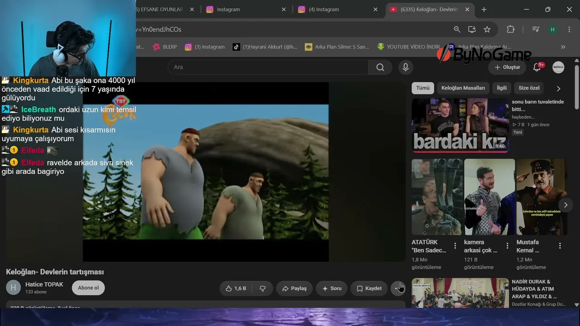Click the "Soru" ask button
Screen dimensions: 580x326
tap(332, 288)
